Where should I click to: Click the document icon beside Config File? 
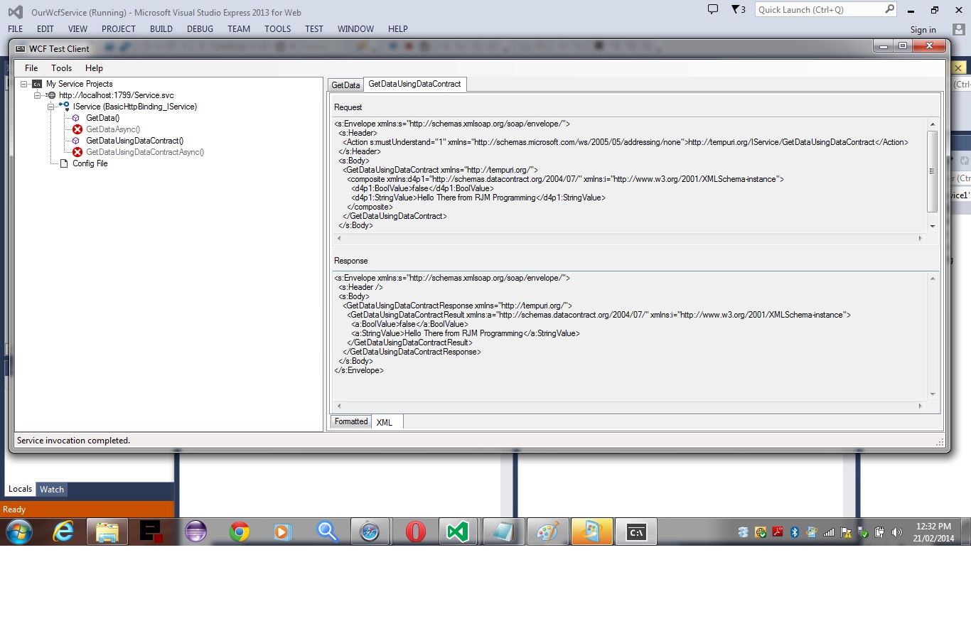point(64,163)
